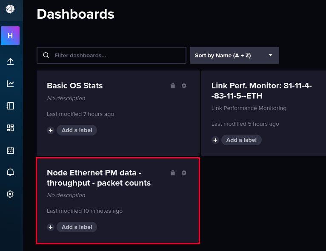Open Node Ethernet PM data settings gear
326x251 pixels.
pos(184,173)
